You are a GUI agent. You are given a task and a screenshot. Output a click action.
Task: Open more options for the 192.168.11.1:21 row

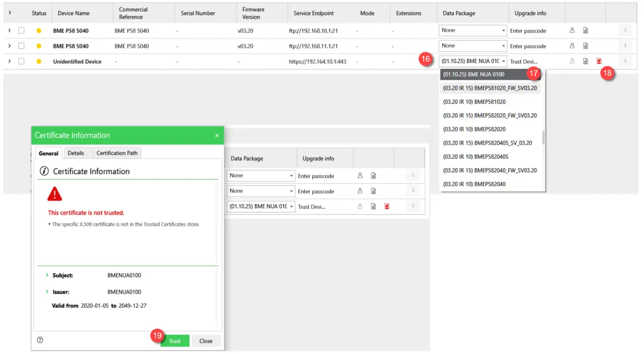click(625, 46)
